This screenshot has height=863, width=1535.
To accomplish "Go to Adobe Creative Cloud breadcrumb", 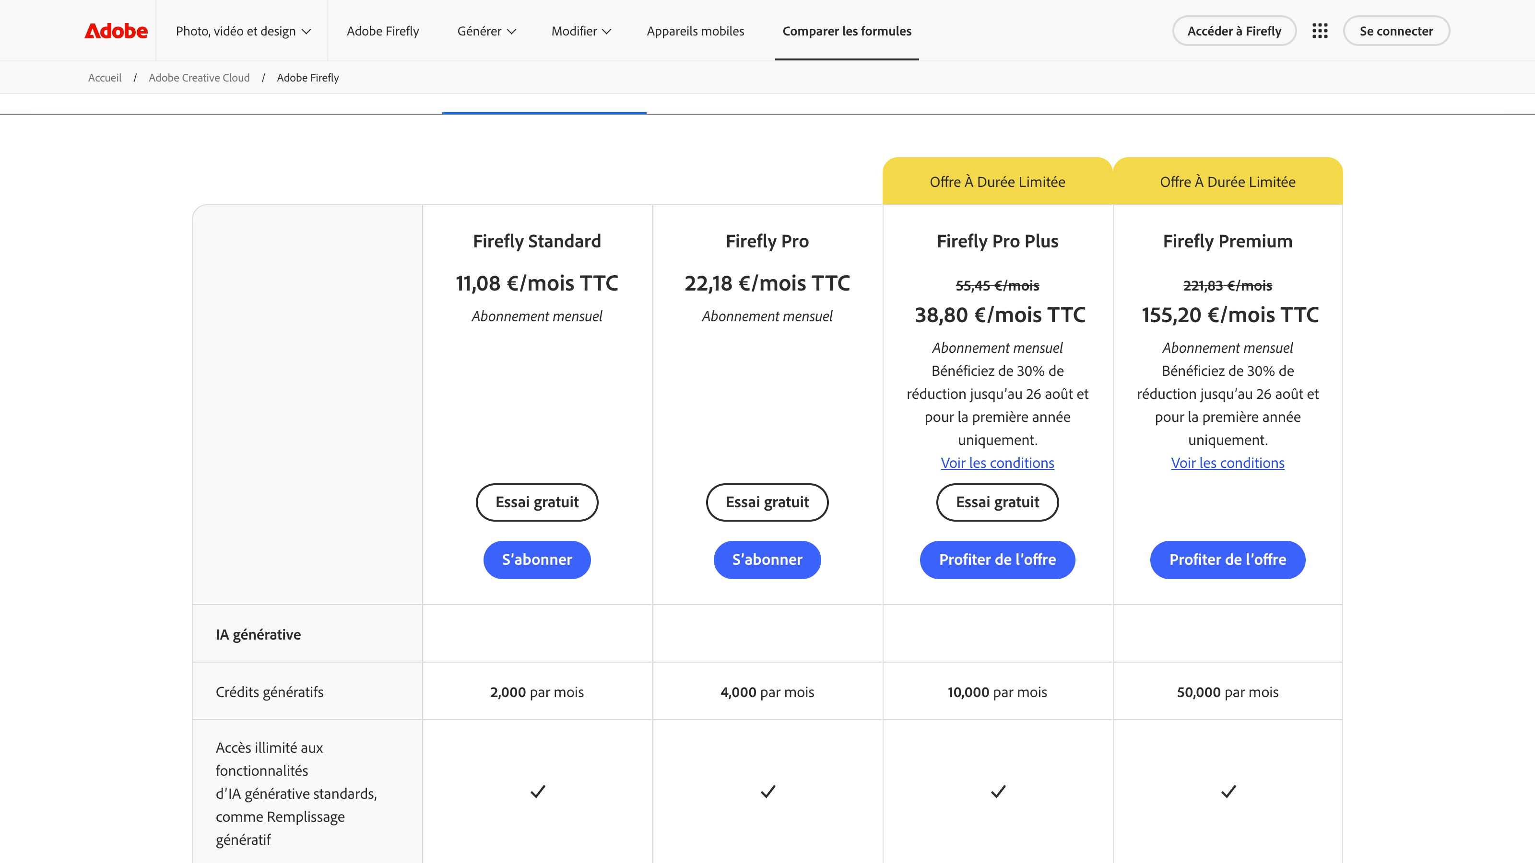I will (199, 77).
